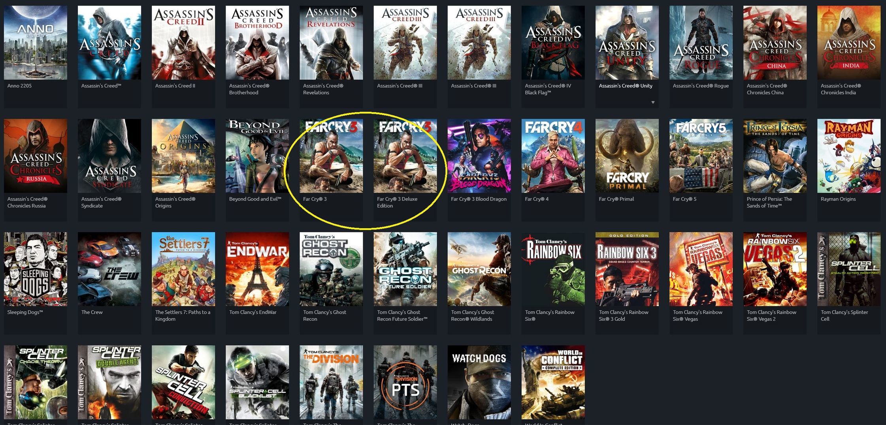Open Assassin's Creed Revelations cover
886x425 pixels.
[x=331, y=43]
